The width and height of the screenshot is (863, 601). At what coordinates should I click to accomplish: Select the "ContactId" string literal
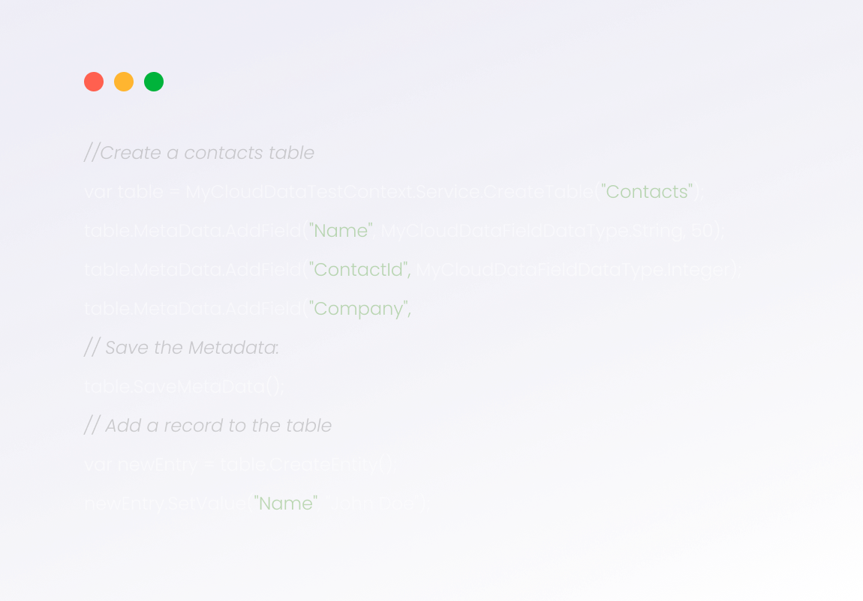tap(359, 270)
